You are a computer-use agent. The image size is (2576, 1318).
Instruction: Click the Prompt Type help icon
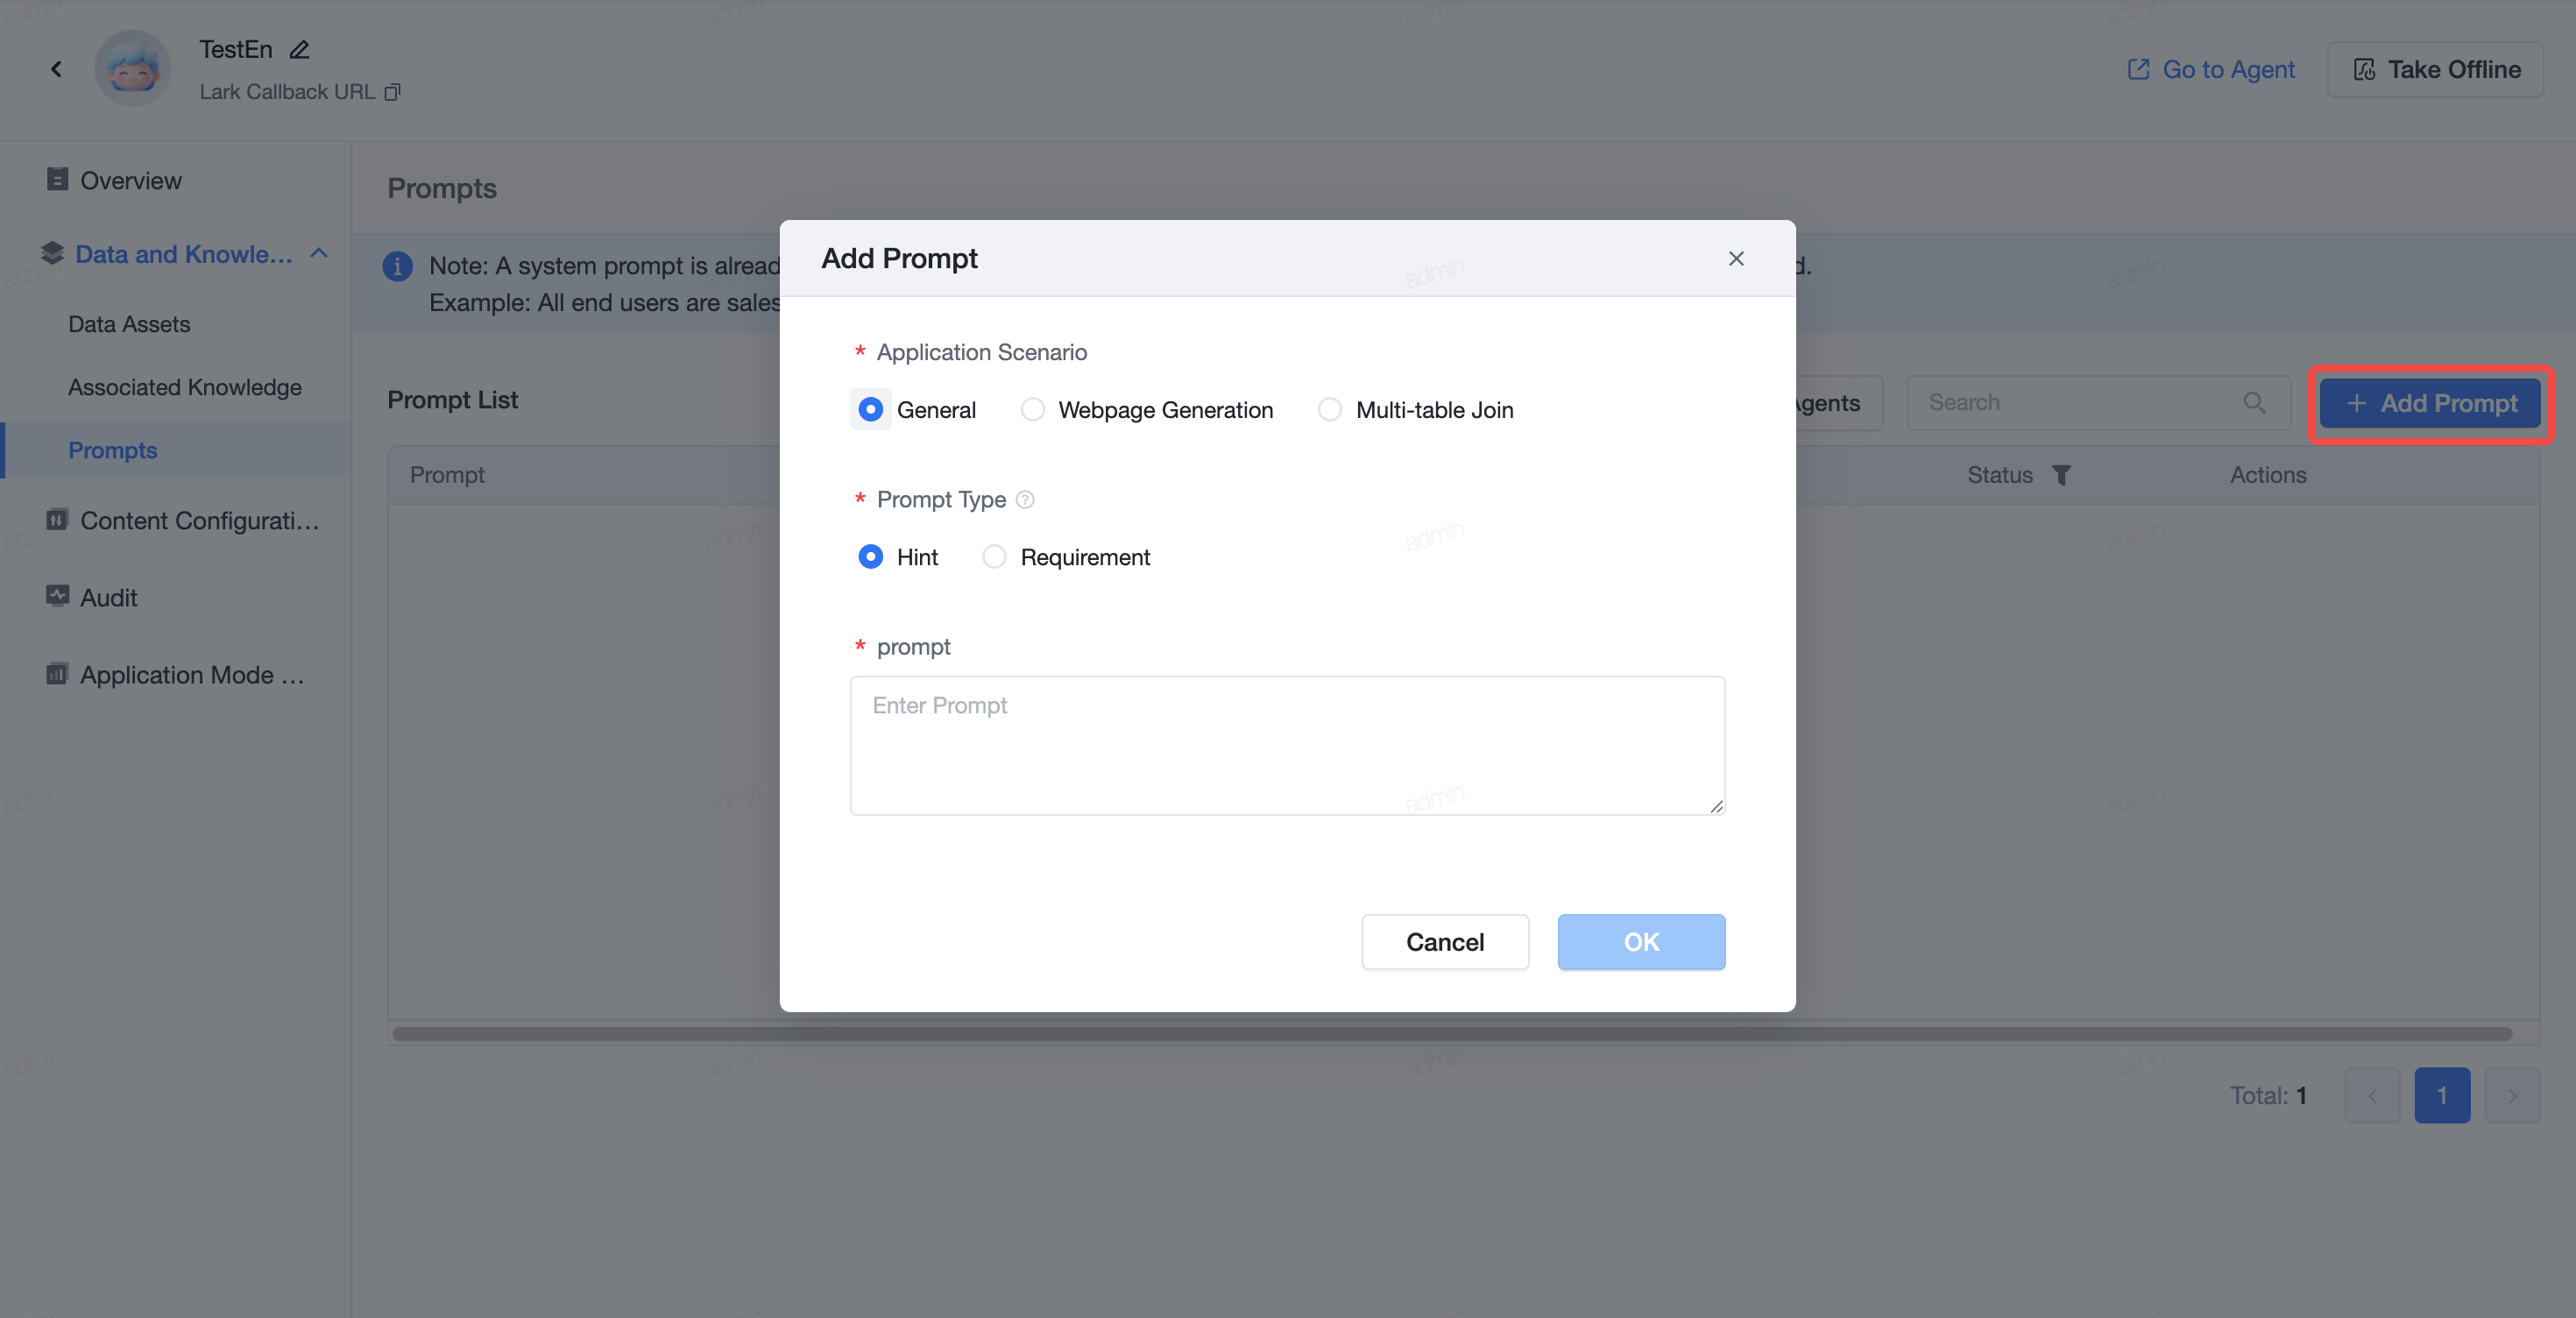1025,499
